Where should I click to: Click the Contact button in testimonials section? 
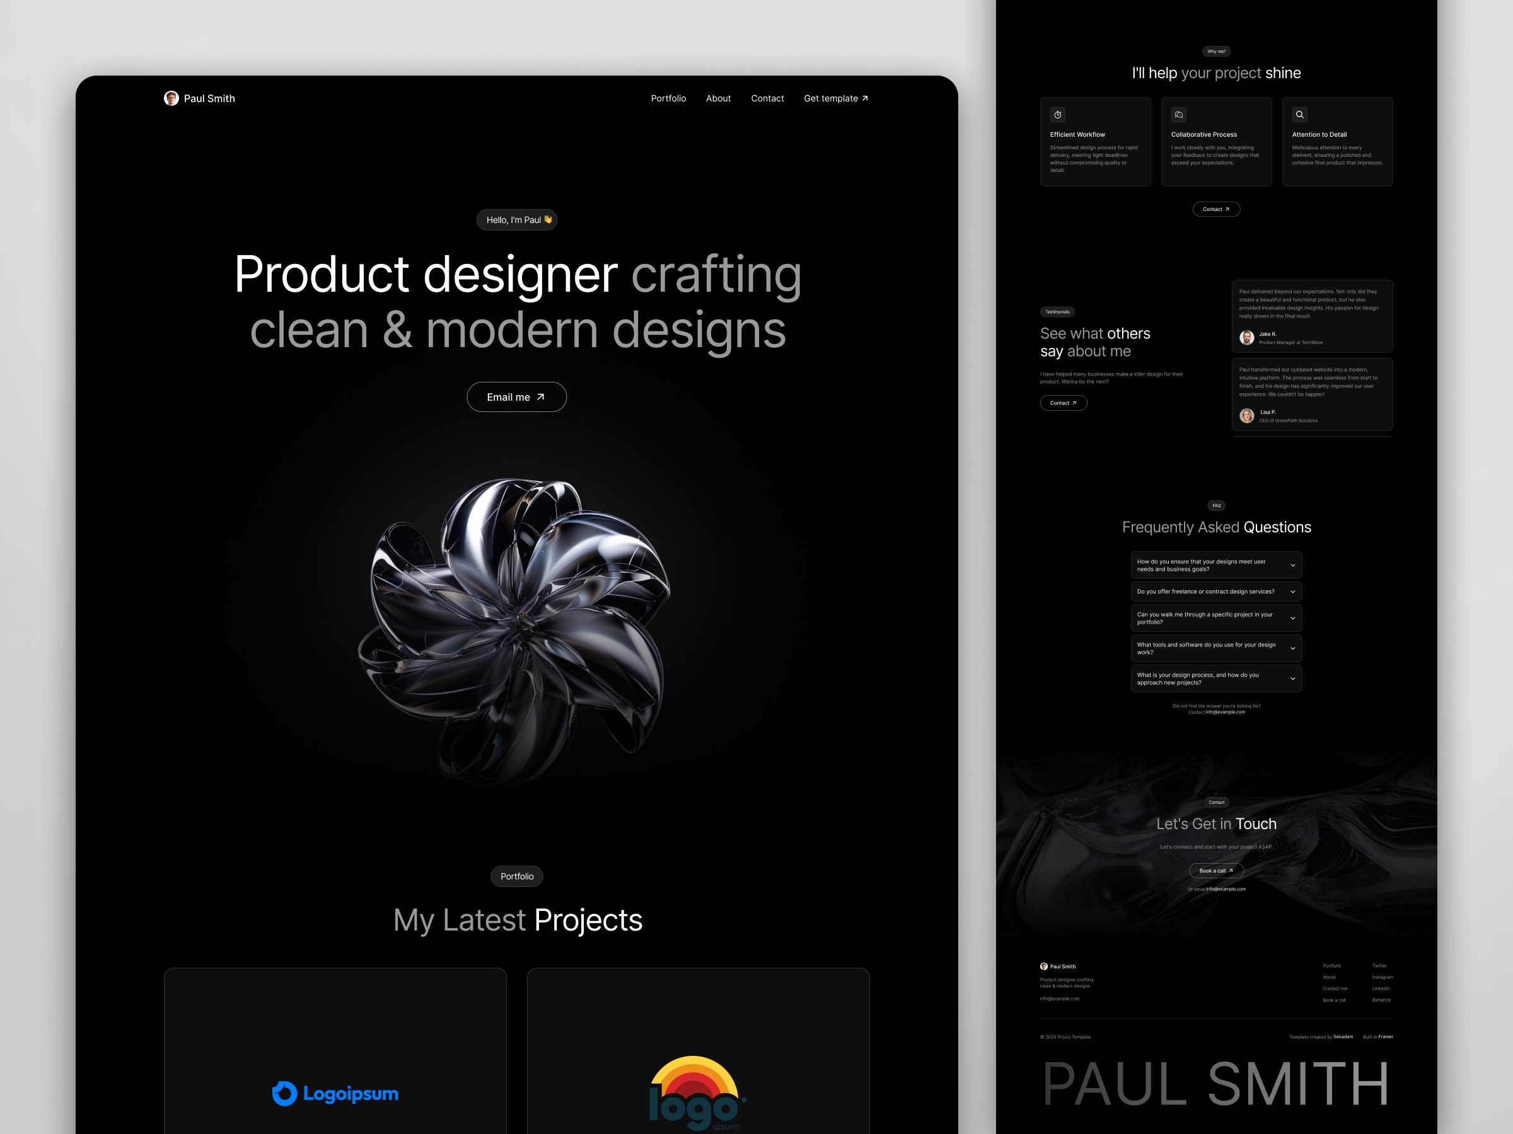click(x=1063, y=403)
